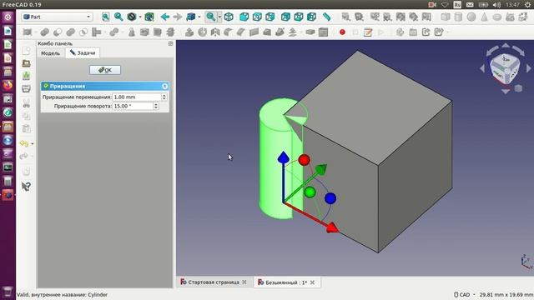Click the navigation cube right arrow
Viewport: 534px width, 300px height.
[x=528, y=68]
